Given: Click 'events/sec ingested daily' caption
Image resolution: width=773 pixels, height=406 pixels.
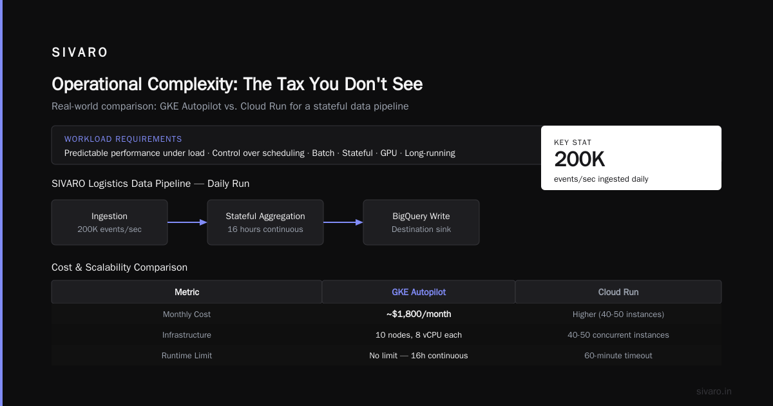Looking at the screenshot, I should (x=601, y=179).
